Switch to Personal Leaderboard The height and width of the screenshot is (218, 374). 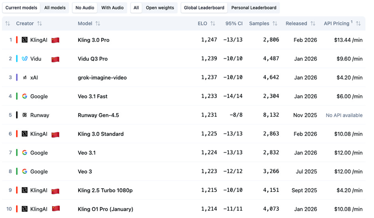click(x=254, y=8)
